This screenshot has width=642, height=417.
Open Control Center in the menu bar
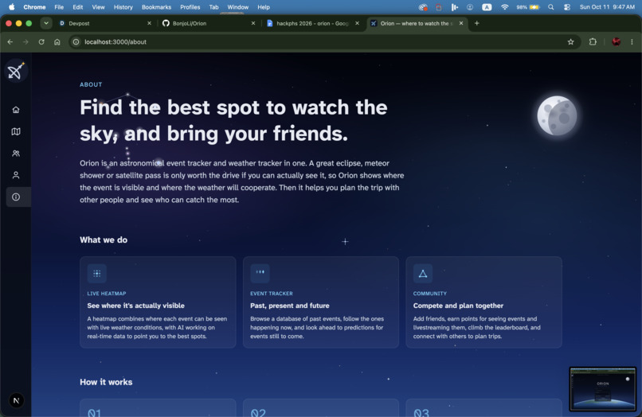pyautogui.click(x=567, y=7)
